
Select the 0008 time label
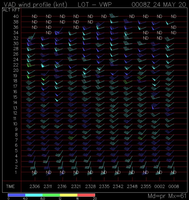173,186
